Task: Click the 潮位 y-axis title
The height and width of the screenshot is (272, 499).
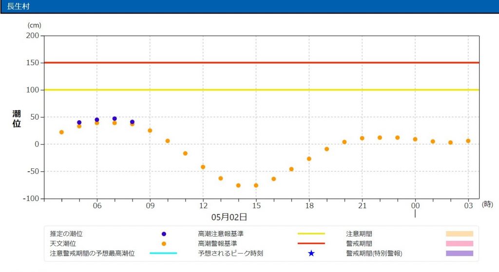Action: (17, 119)
